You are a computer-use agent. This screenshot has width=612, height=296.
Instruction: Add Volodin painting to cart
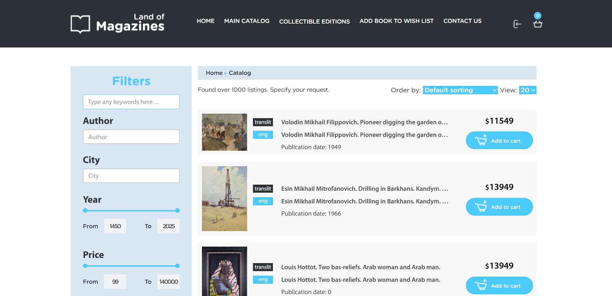499,140
